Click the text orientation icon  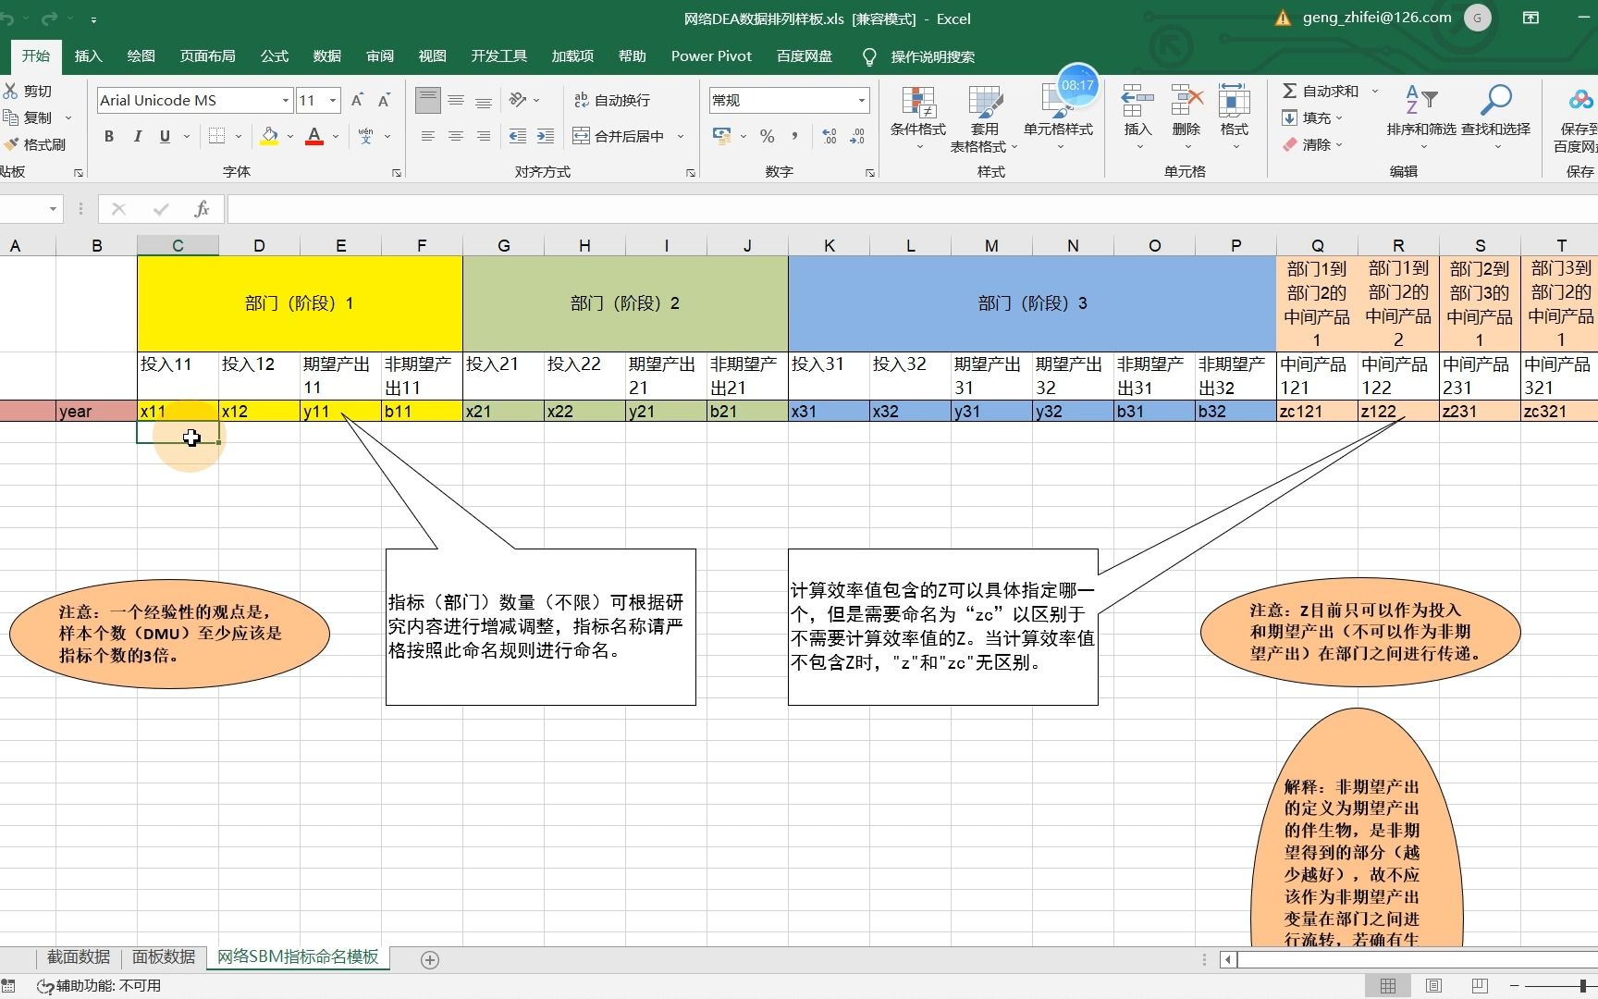click(518, 100)
